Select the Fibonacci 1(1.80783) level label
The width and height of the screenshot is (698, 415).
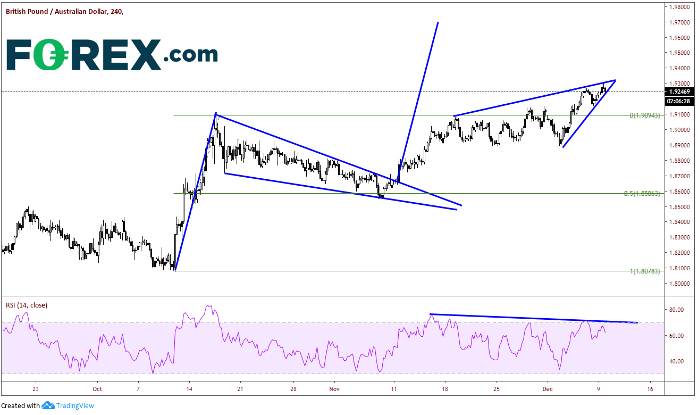click(644, 271)
